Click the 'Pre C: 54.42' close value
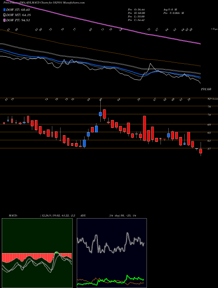218x288 pixels. [x=136, y=20]
